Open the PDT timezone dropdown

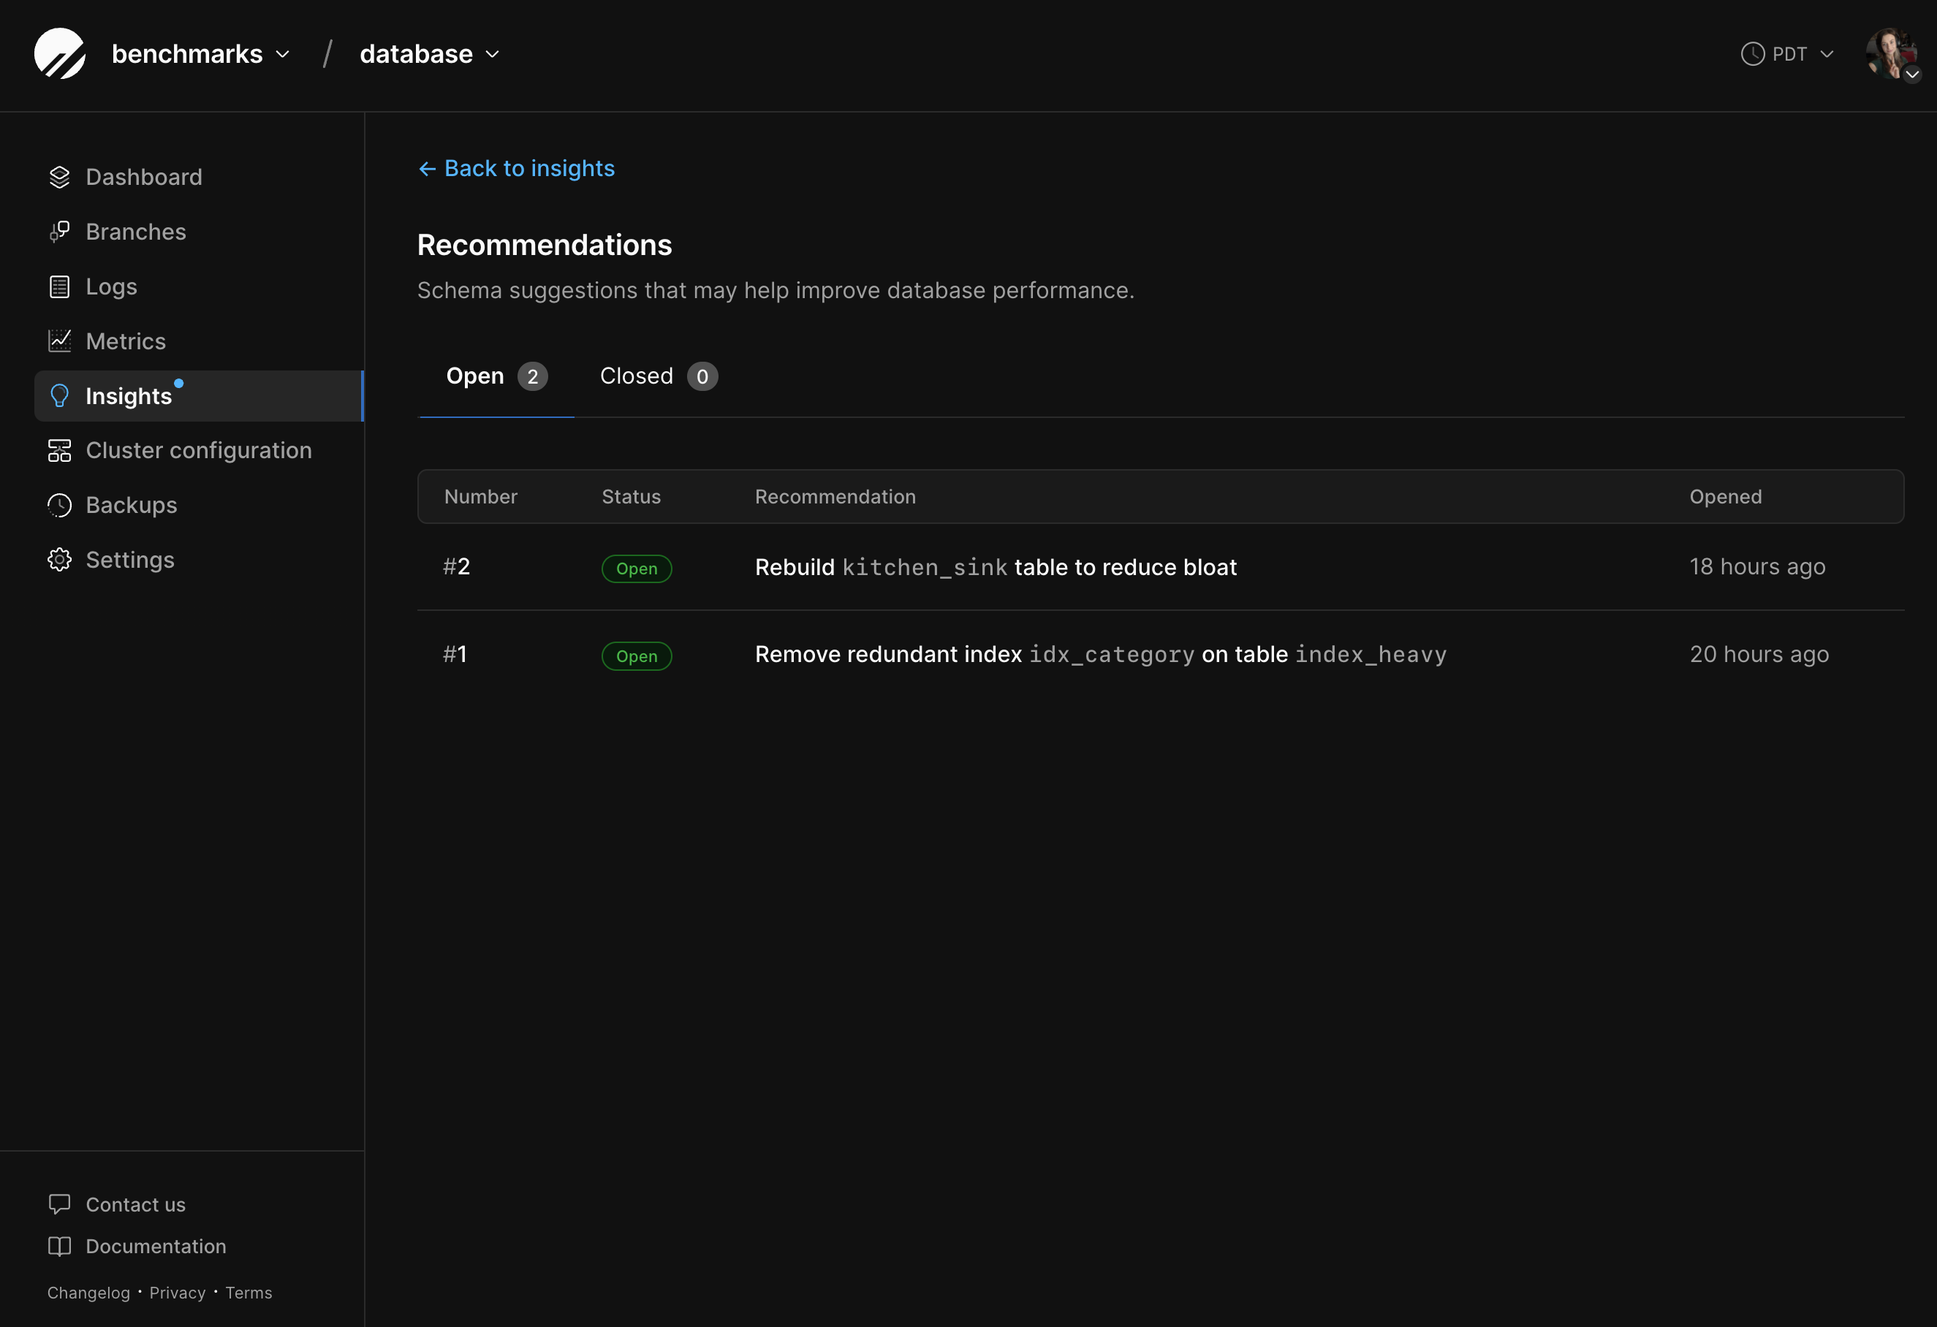coord(1786,53)
